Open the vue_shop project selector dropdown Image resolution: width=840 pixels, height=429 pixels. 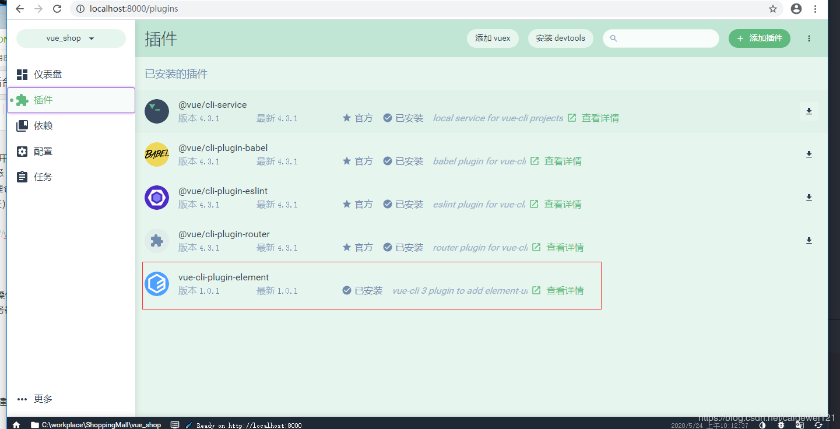71,38
